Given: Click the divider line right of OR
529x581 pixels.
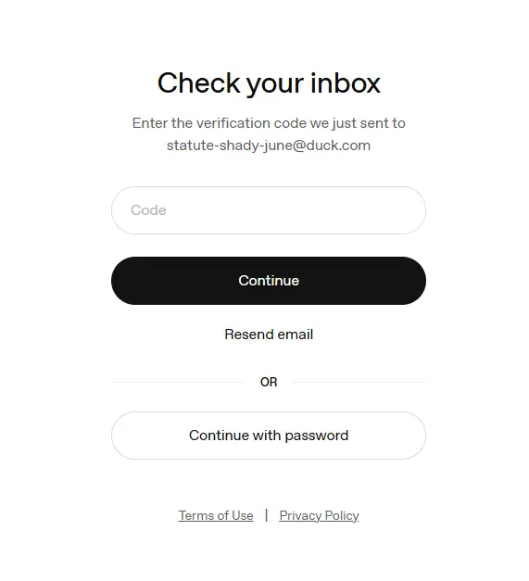Looking at the screenshot, I should [x=359, y=382].
